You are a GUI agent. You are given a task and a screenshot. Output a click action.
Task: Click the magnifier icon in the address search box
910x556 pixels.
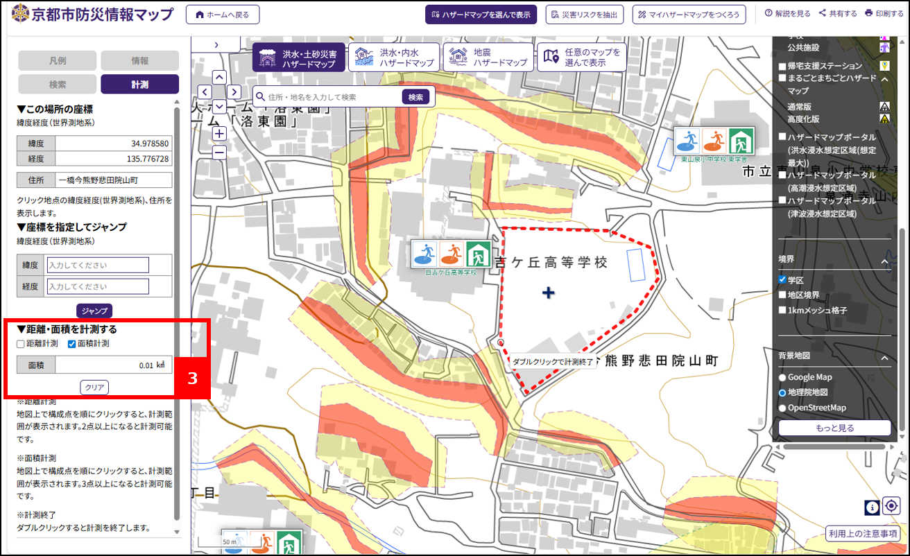pyautogui.click(x=260, y=97)
